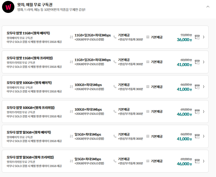216x177 pixels.
Task: Select the struck-through 60,000원 price
Action: [x=186, y=60]
